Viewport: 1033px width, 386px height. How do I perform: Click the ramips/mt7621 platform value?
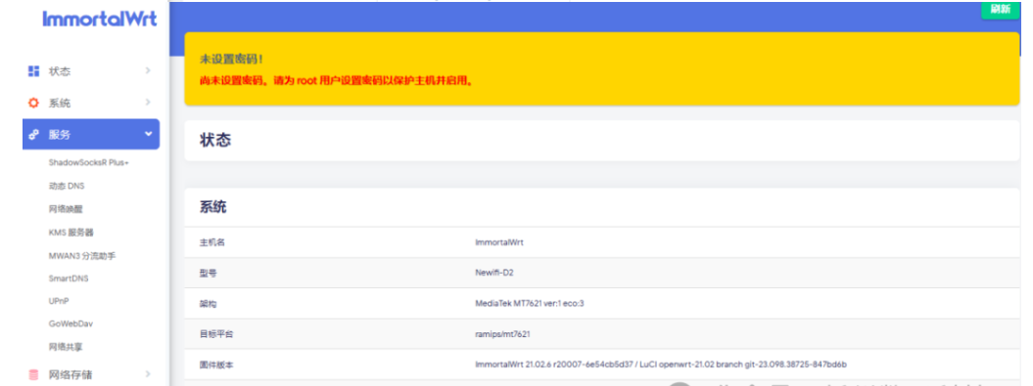(x=502, y=334)
